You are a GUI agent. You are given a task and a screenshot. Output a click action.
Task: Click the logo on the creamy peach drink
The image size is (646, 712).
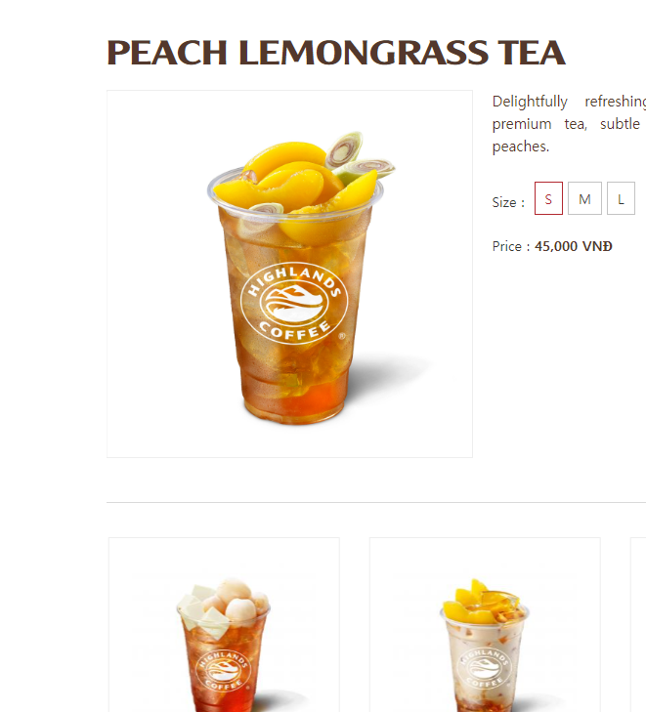pyautogui.click(x=485, y=668)
